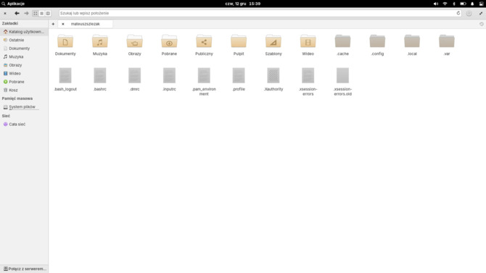Reload the current folder with refresh icon

[458, 13]
